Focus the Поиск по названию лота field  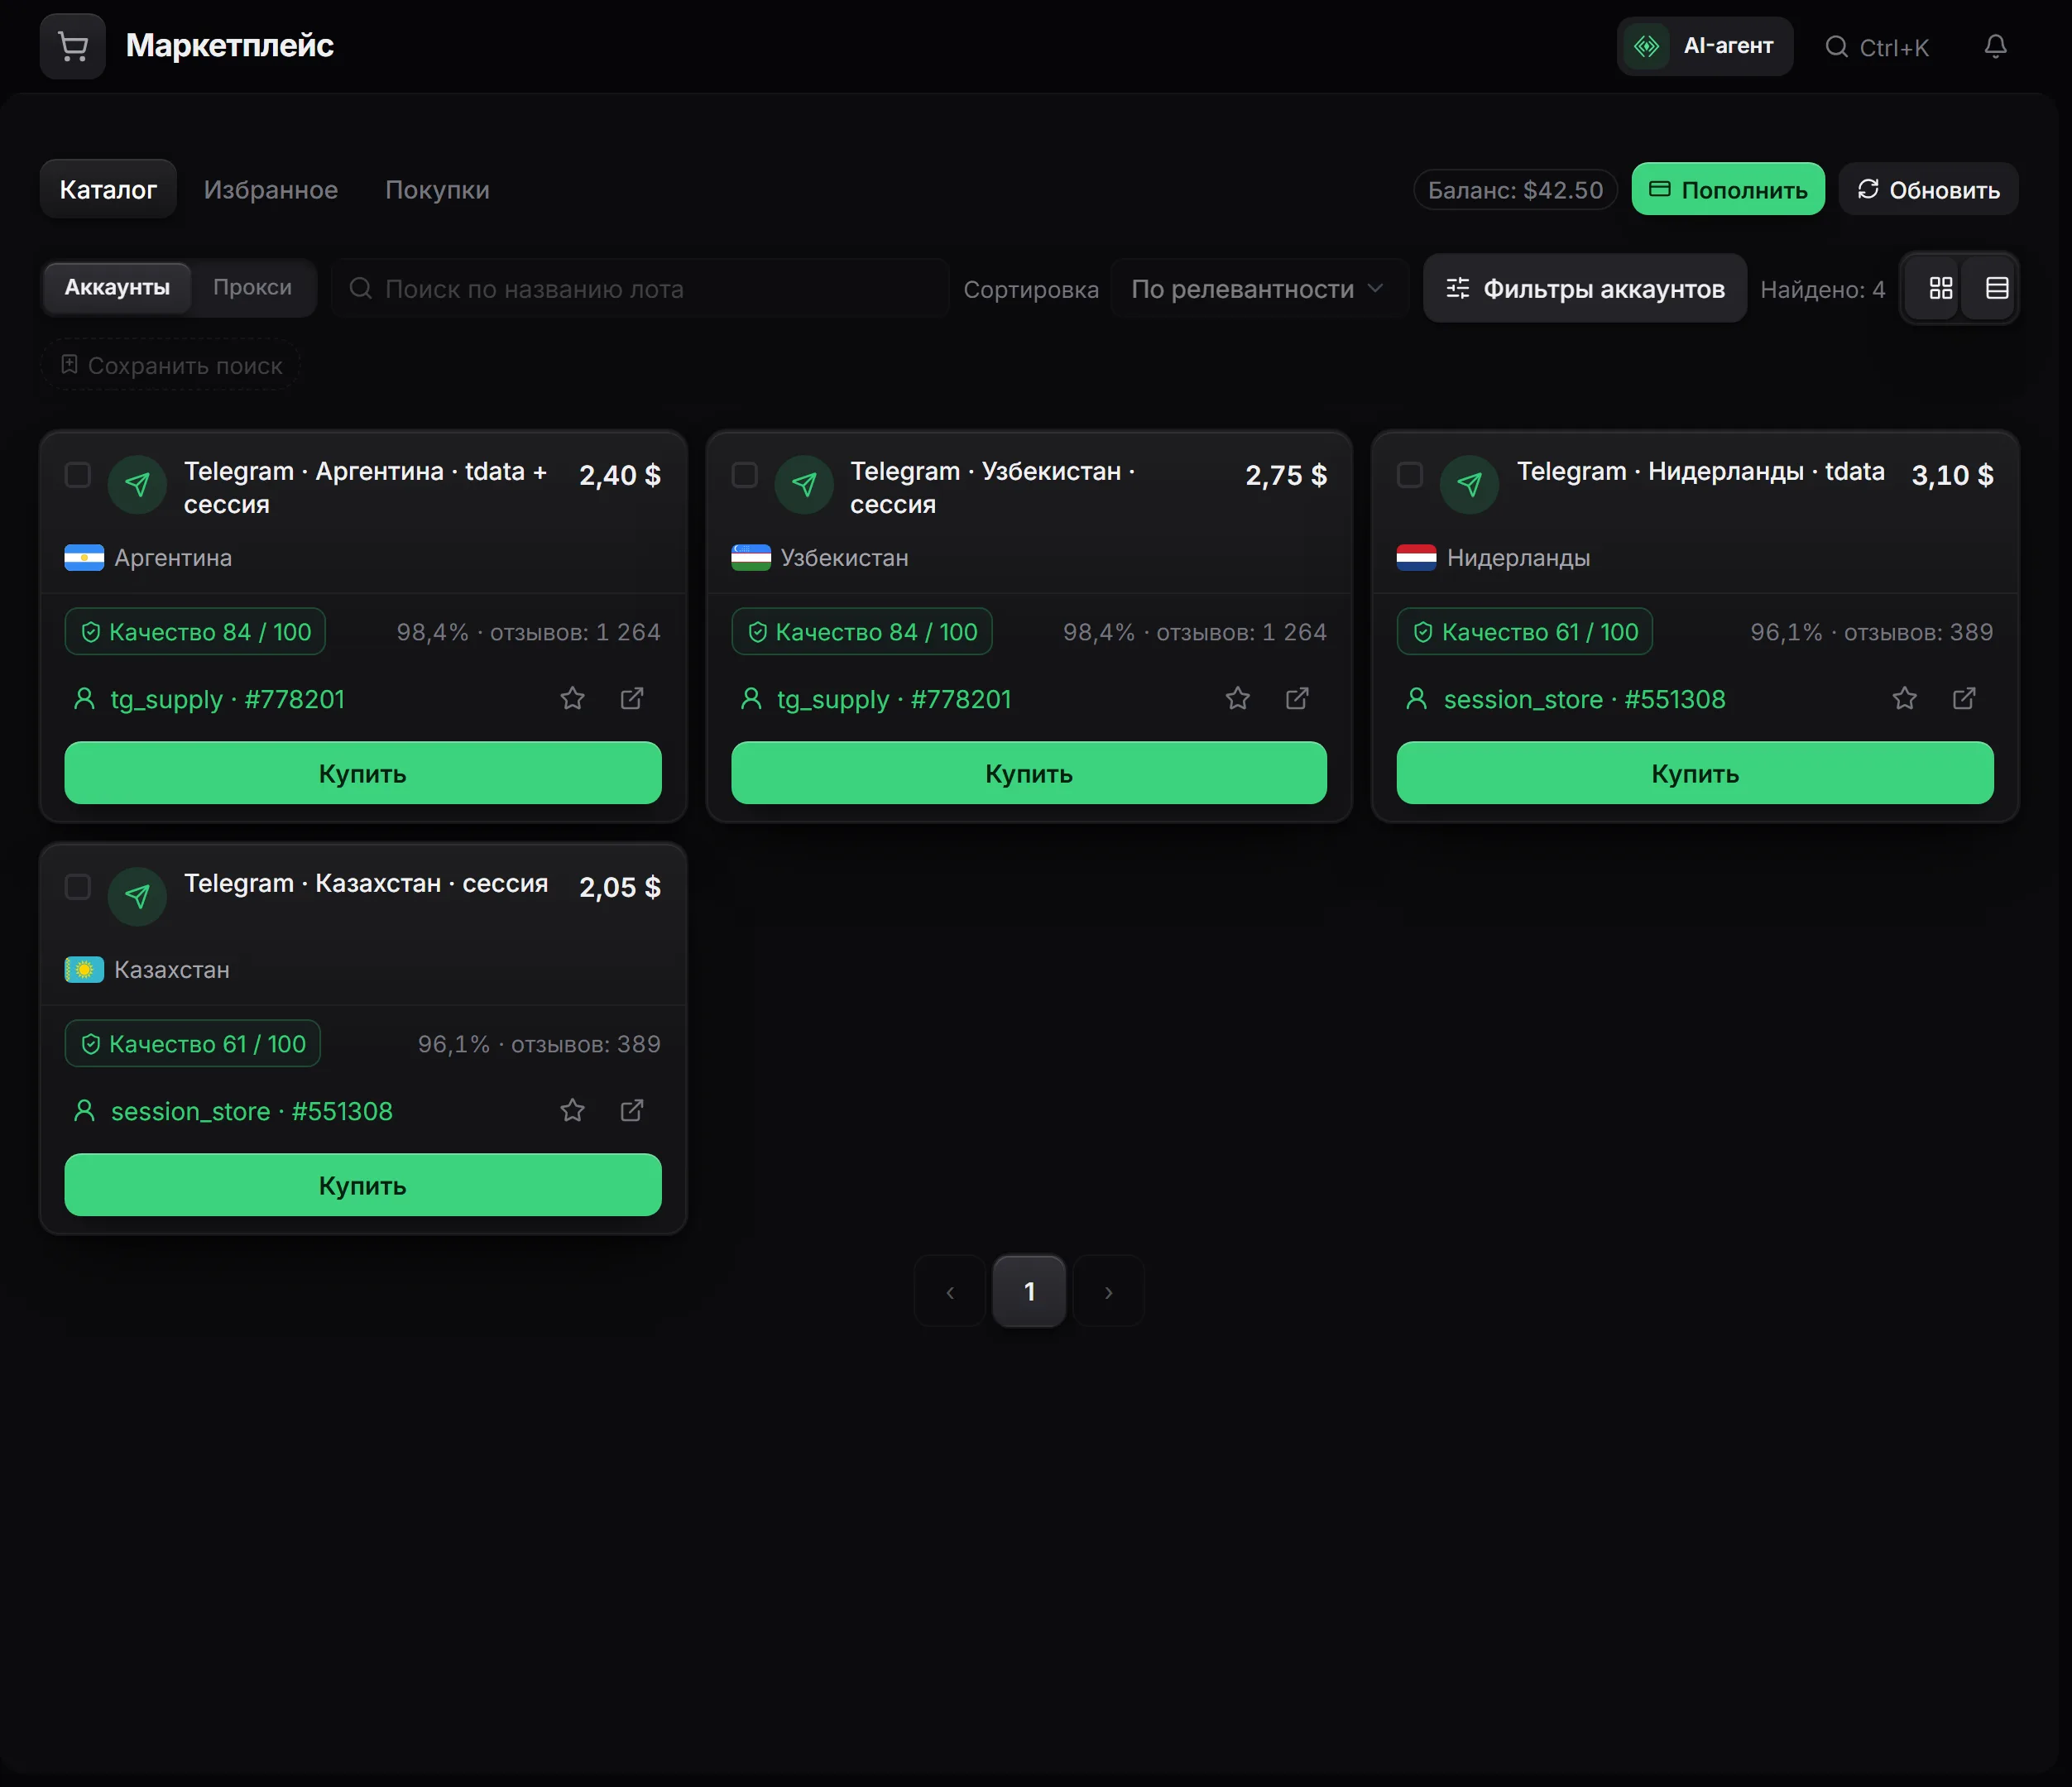tap(640, 289)
